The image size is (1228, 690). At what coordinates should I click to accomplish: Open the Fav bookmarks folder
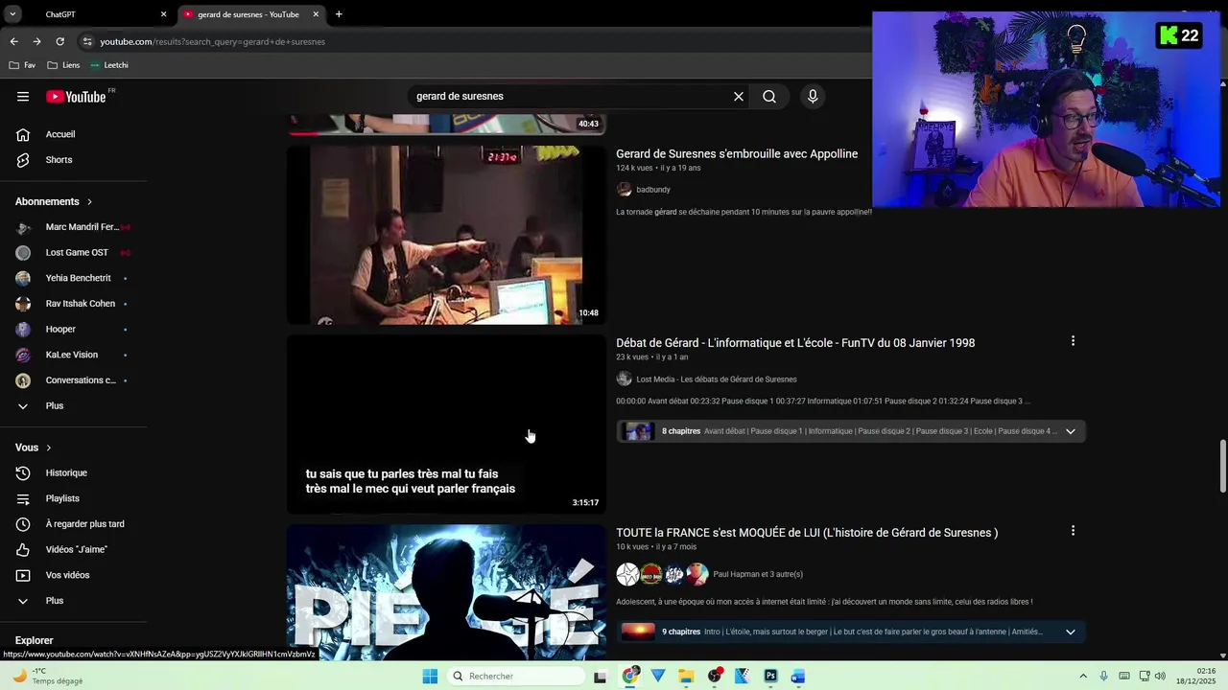coord(22,65)
